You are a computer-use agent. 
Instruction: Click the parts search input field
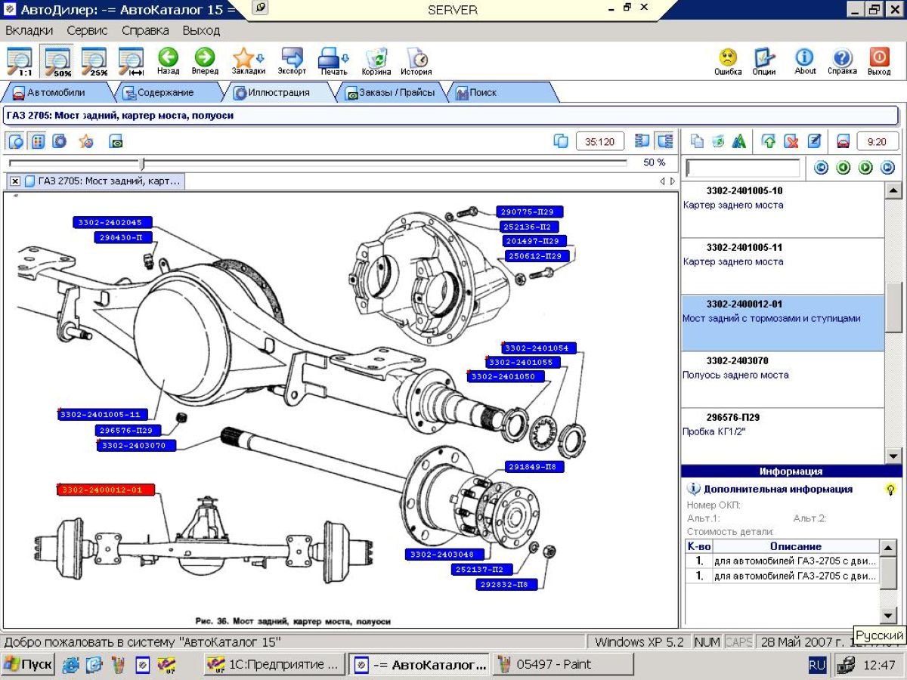[x=743, y=168]
